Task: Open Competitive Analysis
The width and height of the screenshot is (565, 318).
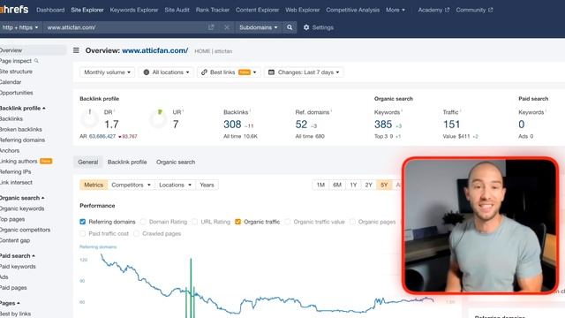Action: pos(353,10)
